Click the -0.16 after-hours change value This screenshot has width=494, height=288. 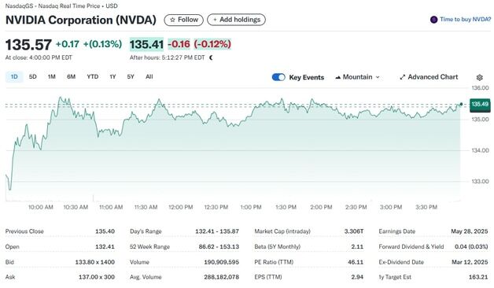coord(179,44)
